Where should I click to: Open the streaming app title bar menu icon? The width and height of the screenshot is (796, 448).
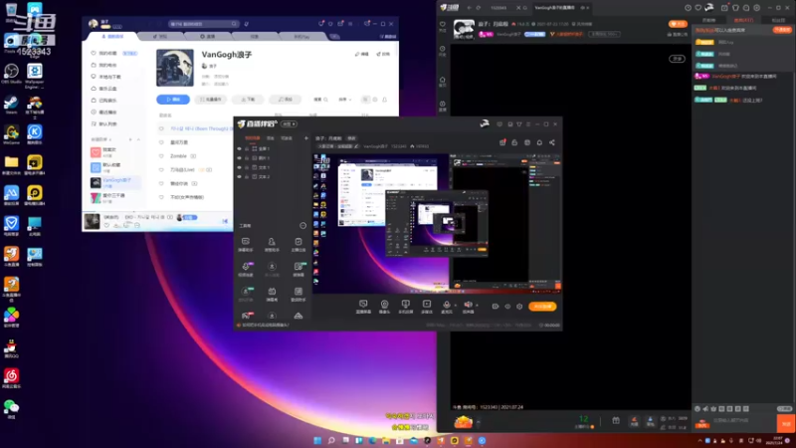pyautogui.click(x=528, y=124)
